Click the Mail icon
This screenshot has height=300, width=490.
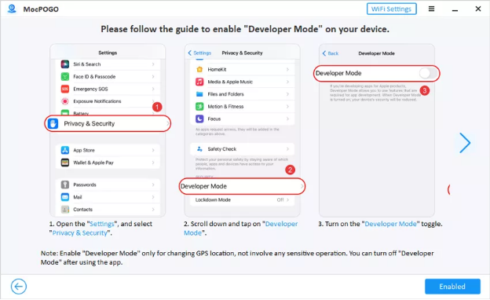click(x=64, y=197)
